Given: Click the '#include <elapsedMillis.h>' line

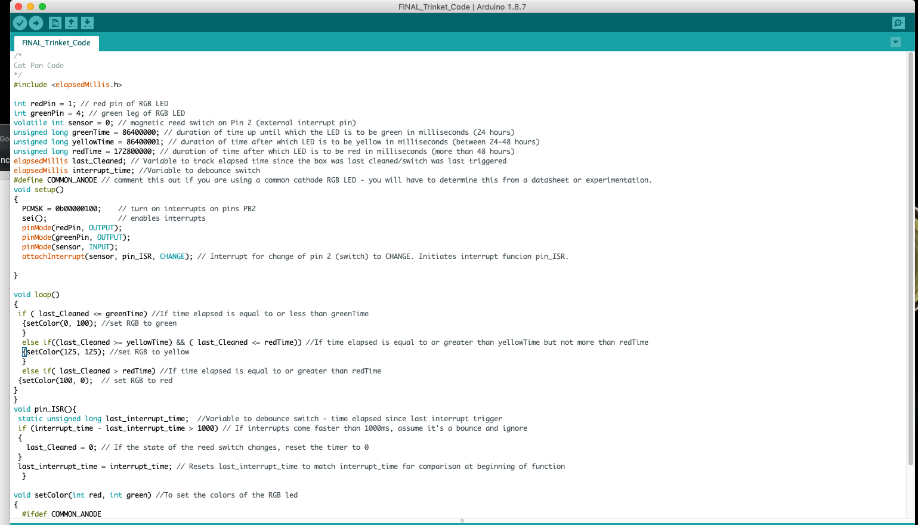Looking at the screenshot, I should click(68, 85).
